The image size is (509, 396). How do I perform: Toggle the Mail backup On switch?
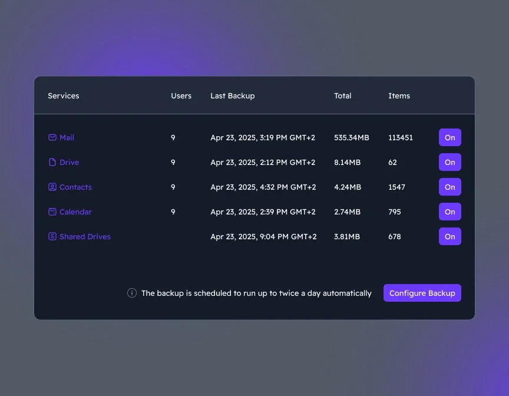pyautogui.click(x=449, y=137)
